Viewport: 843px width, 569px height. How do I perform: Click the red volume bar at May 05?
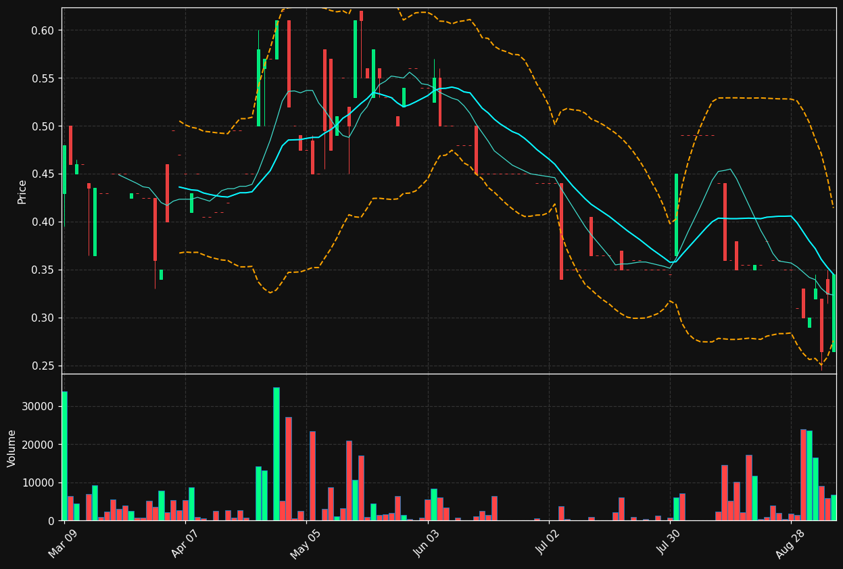(312, 476)
